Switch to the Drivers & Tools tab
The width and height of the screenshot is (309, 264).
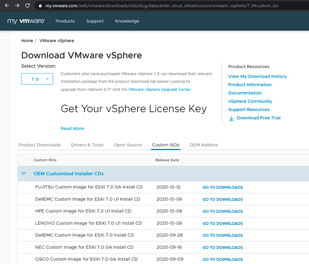click(87, 145)
